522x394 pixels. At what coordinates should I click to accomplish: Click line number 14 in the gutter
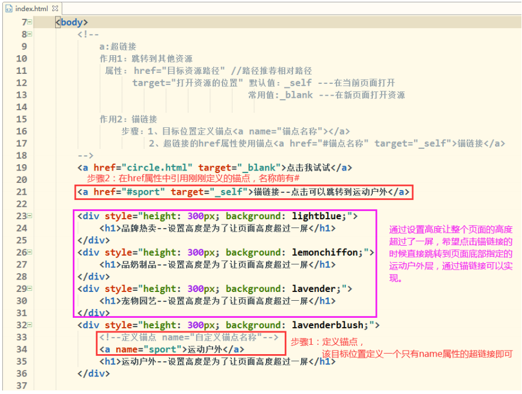22,107
